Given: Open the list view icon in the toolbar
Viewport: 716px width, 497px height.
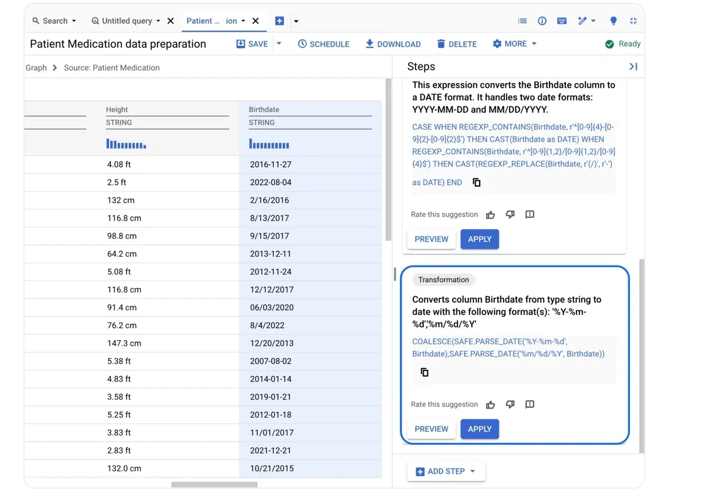Looking at the screenshot, I should coord(523,20).
